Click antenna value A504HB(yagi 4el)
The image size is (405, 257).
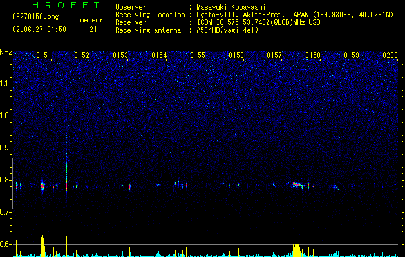[227, 30]
